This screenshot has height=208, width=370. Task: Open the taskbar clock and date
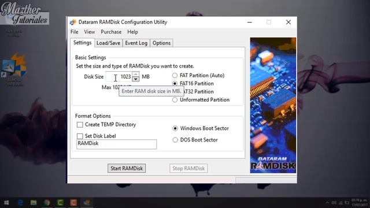tap(359, 203)
